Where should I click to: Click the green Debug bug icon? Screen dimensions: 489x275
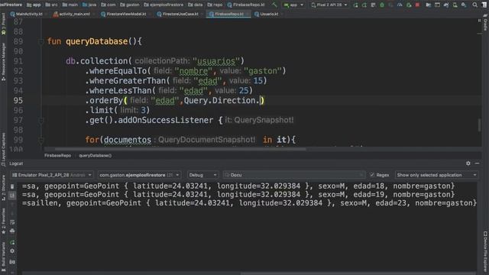[382, 5]
